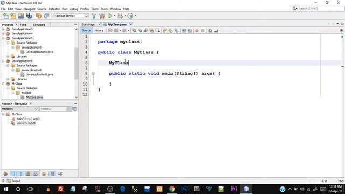
Task: Switch to the Files tab
Action: tap(23, 25)
